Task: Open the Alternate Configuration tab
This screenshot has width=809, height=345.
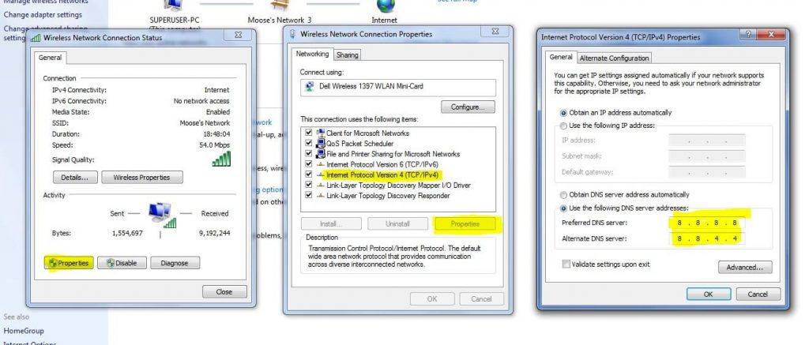Action: pyautogui.click(x=614, y=58)
